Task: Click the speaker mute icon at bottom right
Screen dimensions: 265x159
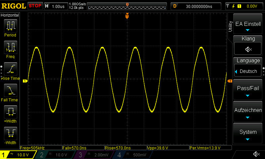Action: pyautogui.click(x=257, y=154)
